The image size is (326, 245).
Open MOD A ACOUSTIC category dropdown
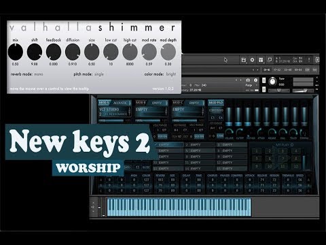[x=121, y=103]
